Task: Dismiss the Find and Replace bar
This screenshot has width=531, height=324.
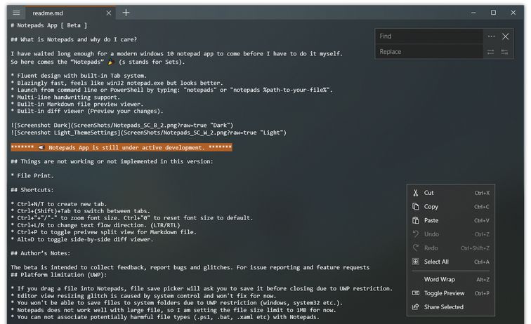Action: (506, 36)
